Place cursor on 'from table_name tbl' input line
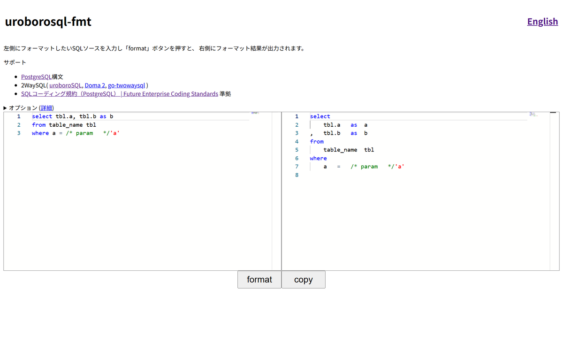The width and height of the screenshot is (563, 352). 64,125
